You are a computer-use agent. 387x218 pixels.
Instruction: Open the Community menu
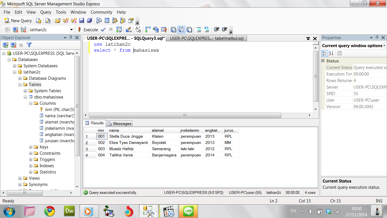(x=101, y=12)
